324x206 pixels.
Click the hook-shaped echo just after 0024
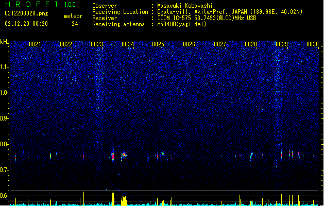pos(124,156)
